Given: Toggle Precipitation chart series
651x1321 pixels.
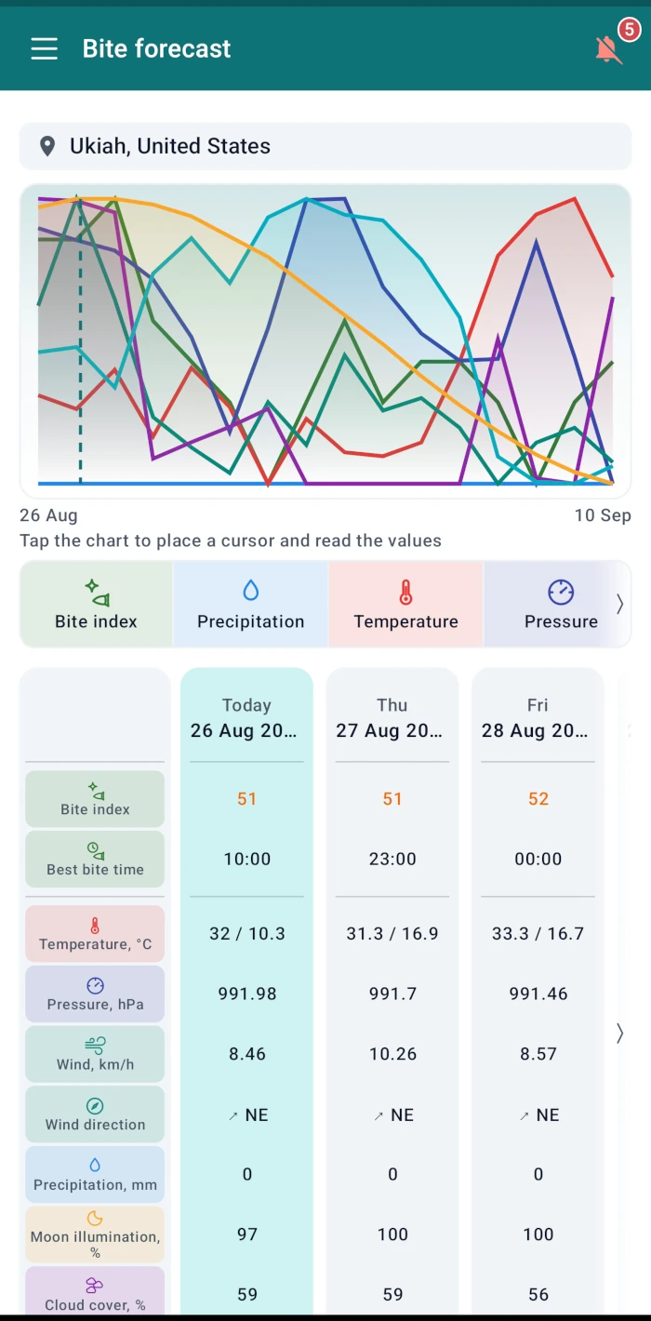Looking at the screenshot, I should [250, 604].
